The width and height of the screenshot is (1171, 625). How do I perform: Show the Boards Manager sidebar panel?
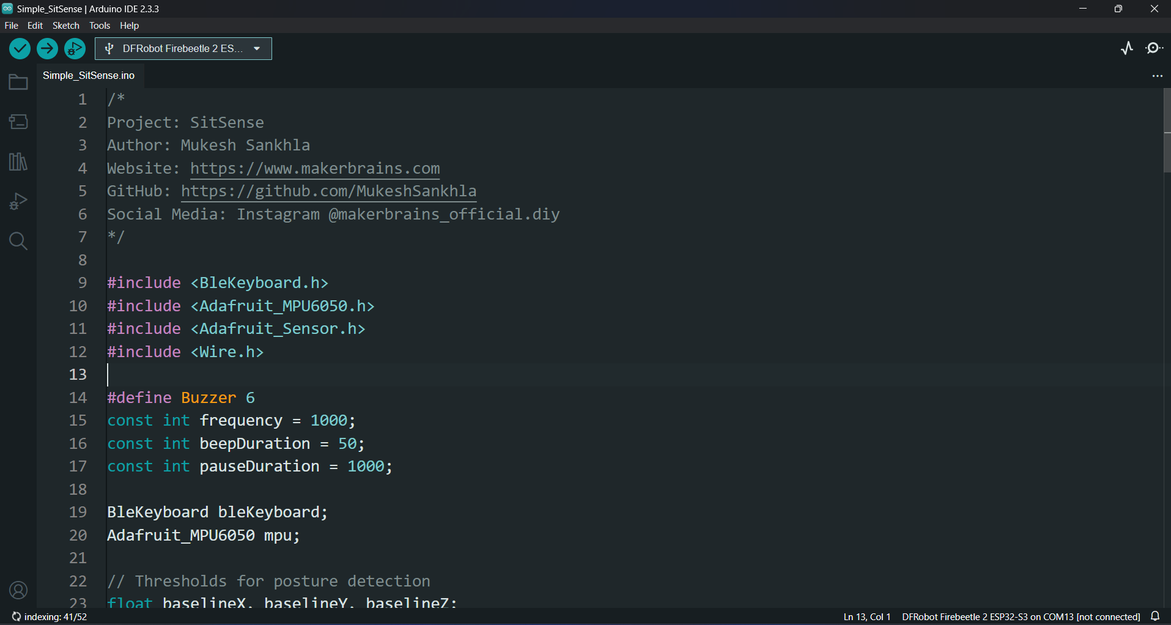click(18, 122)
